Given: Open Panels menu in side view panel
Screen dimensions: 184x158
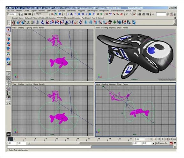Looking at the screenshot, I should (125, 84).
